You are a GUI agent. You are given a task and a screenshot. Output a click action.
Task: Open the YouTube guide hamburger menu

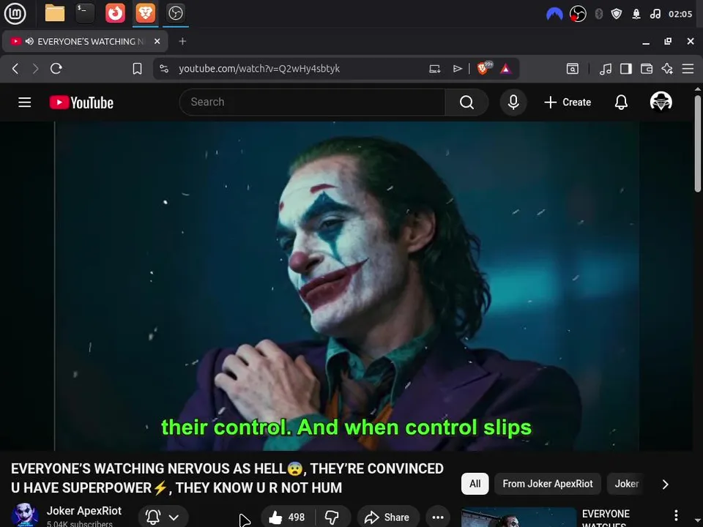[x=25, y=102]
